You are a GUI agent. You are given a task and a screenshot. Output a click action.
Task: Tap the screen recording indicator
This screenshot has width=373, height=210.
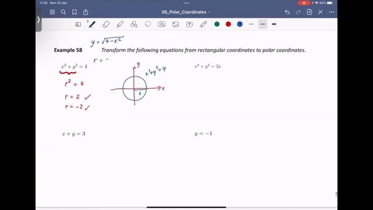pos(304,3)
